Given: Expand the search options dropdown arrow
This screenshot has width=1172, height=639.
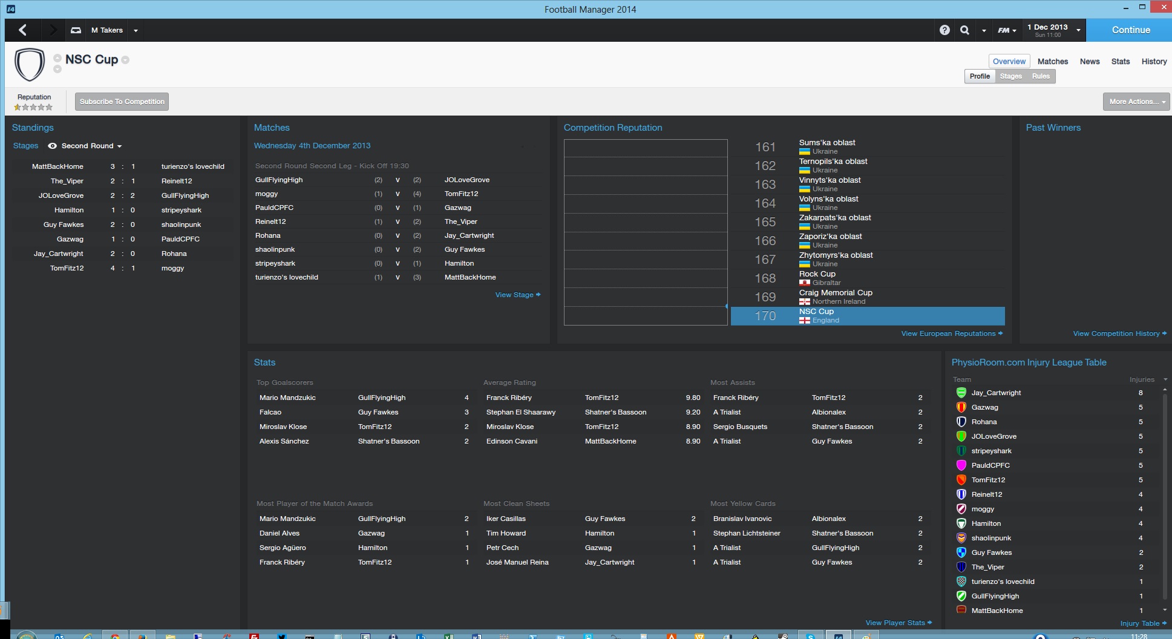Looking at the screenshot, I should tap(984, 30).
